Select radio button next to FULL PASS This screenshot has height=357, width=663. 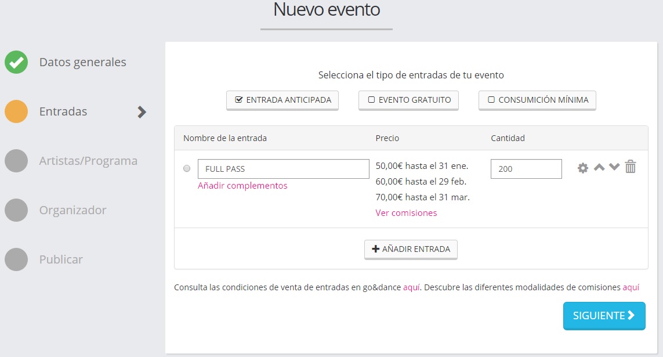click(186, 169)
